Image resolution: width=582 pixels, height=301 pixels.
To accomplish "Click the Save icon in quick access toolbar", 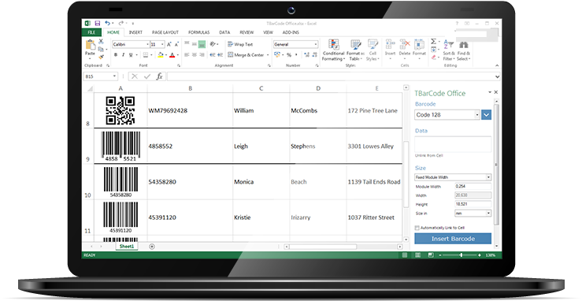I will [97, 24].
